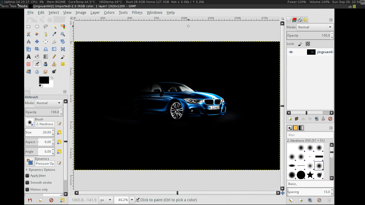This screenshot has height=205, width=365.
Task: Select the Ink tool
Action: pos(46,64)
